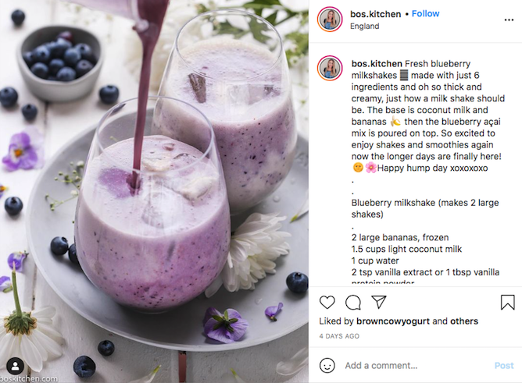Open the 4 DAYS AGO timestamp
522x383 pixels.
point(339,336)
